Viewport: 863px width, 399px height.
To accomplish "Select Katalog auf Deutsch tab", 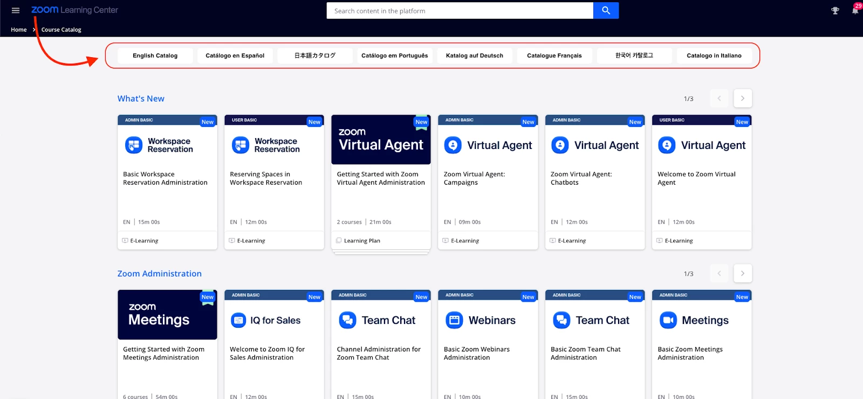I will pyautogui.click(x=475, y=56).
